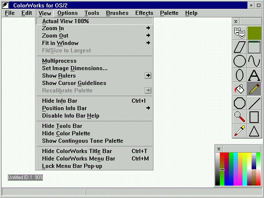The image size is (264, 198).
Task: Choose the circle drawing tool
Action: 240,61
